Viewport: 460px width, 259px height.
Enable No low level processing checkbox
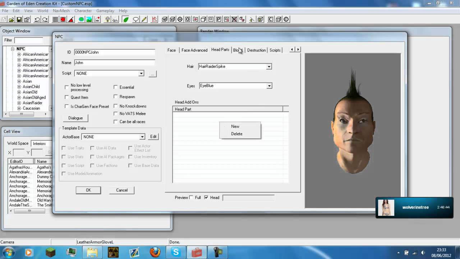tap(66, 87)
